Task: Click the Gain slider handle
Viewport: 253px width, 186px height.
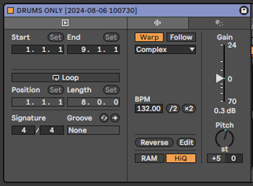Action: (220, 78)
